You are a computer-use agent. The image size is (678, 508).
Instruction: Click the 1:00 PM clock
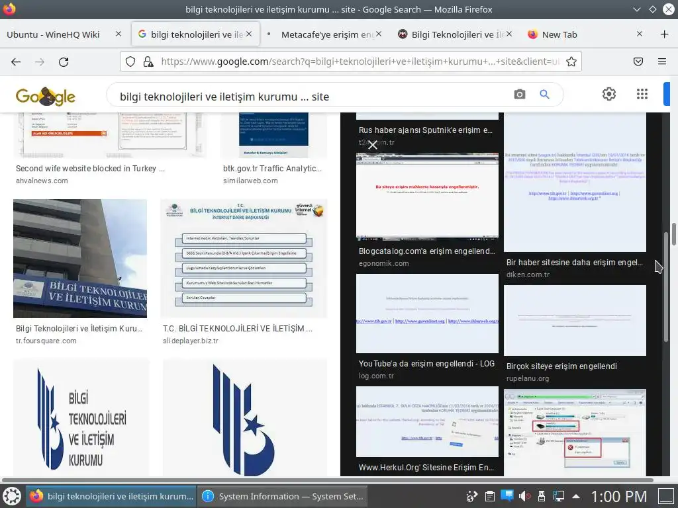tap(619, 496)
